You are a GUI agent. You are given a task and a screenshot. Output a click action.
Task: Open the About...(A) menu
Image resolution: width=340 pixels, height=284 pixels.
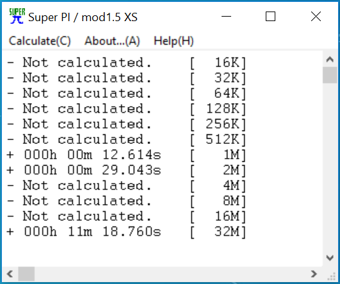[112, 41]
